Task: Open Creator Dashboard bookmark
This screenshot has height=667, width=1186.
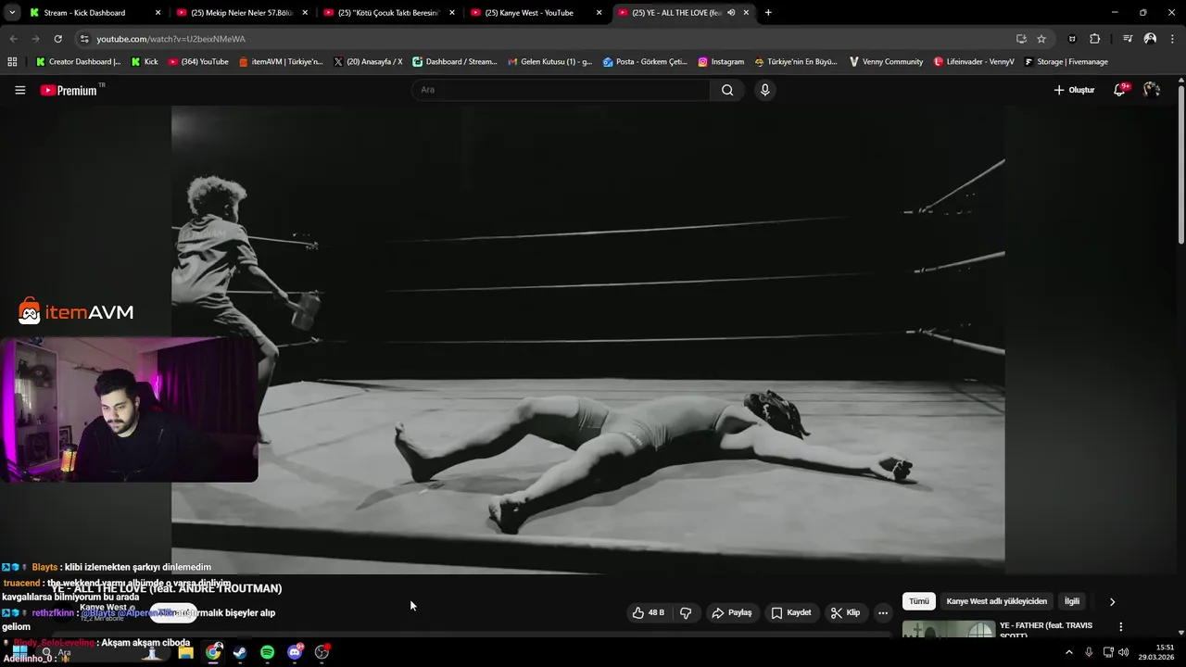Action: [x=78, y=62]
